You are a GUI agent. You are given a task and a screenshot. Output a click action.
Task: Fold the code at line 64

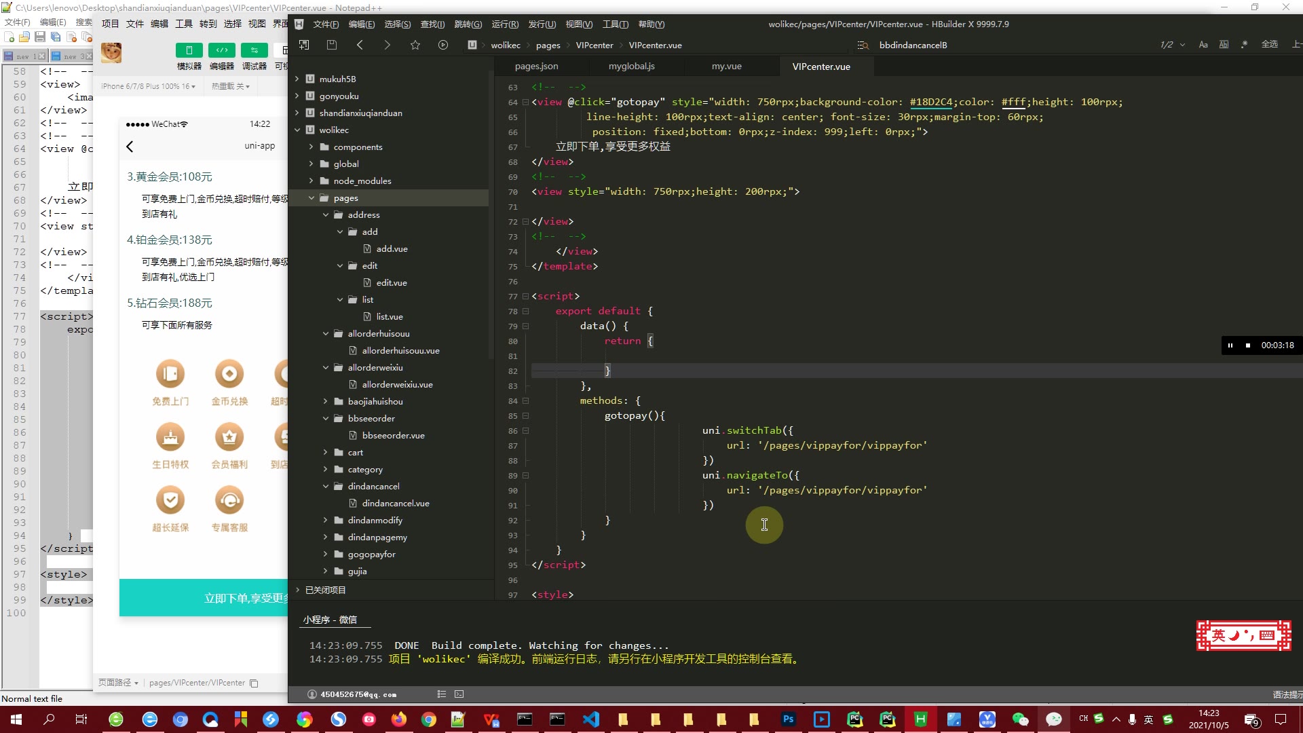click(x=525, y=102)
